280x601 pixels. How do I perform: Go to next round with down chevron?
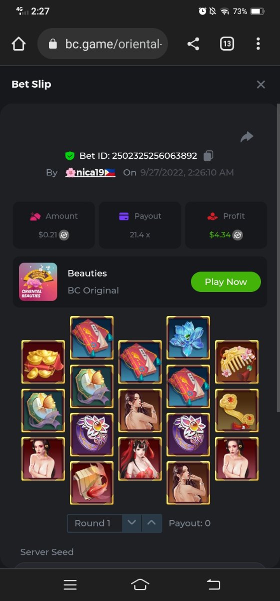click(x=131, y=523)
